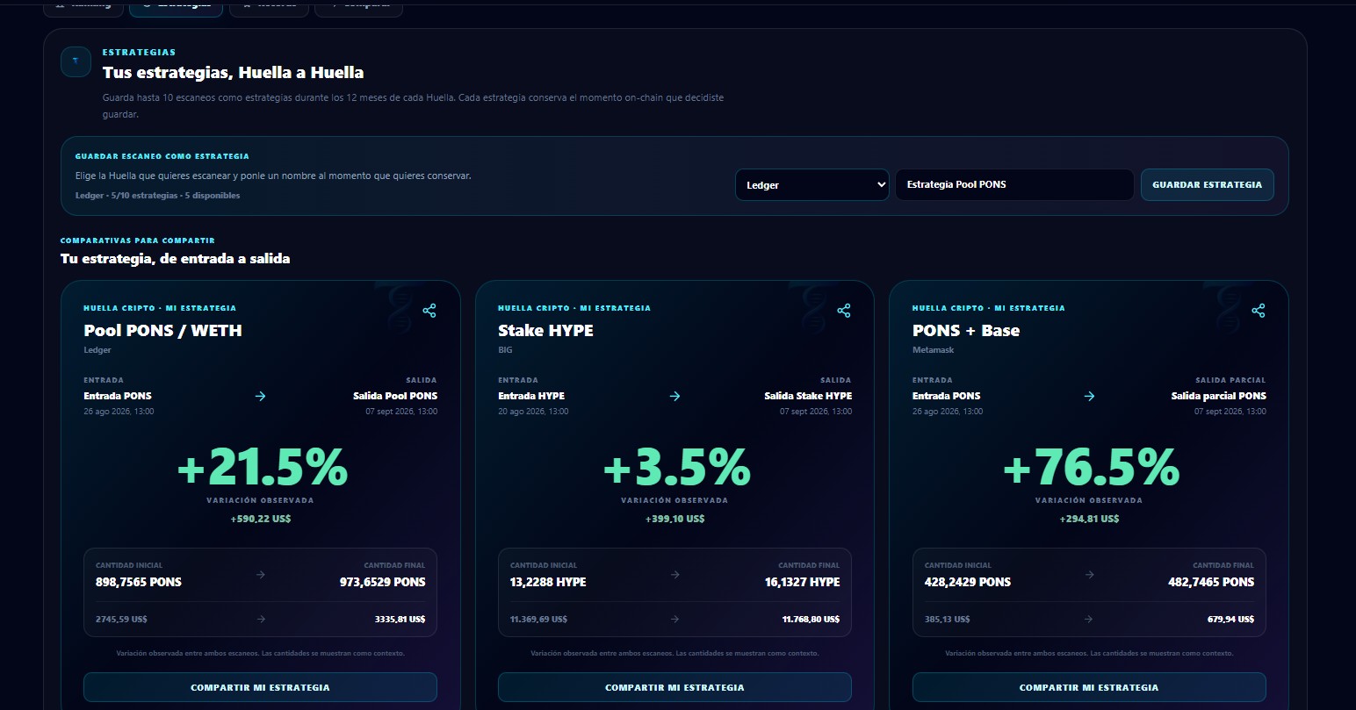This screenshot has width=1356, height=710.
Task: Click the initial quantity '13,2288 HYPE'
Action: (x=548, y=582)
